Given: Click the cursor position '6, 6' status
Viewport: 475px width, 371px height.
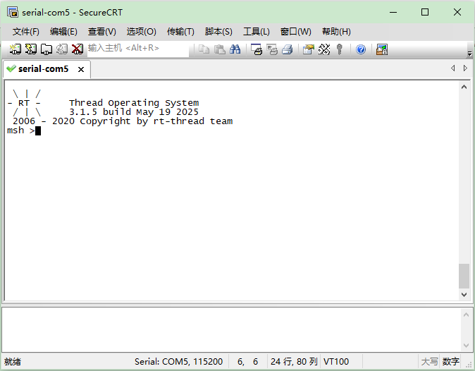Looking at the screenshot, I should (247, 362).
